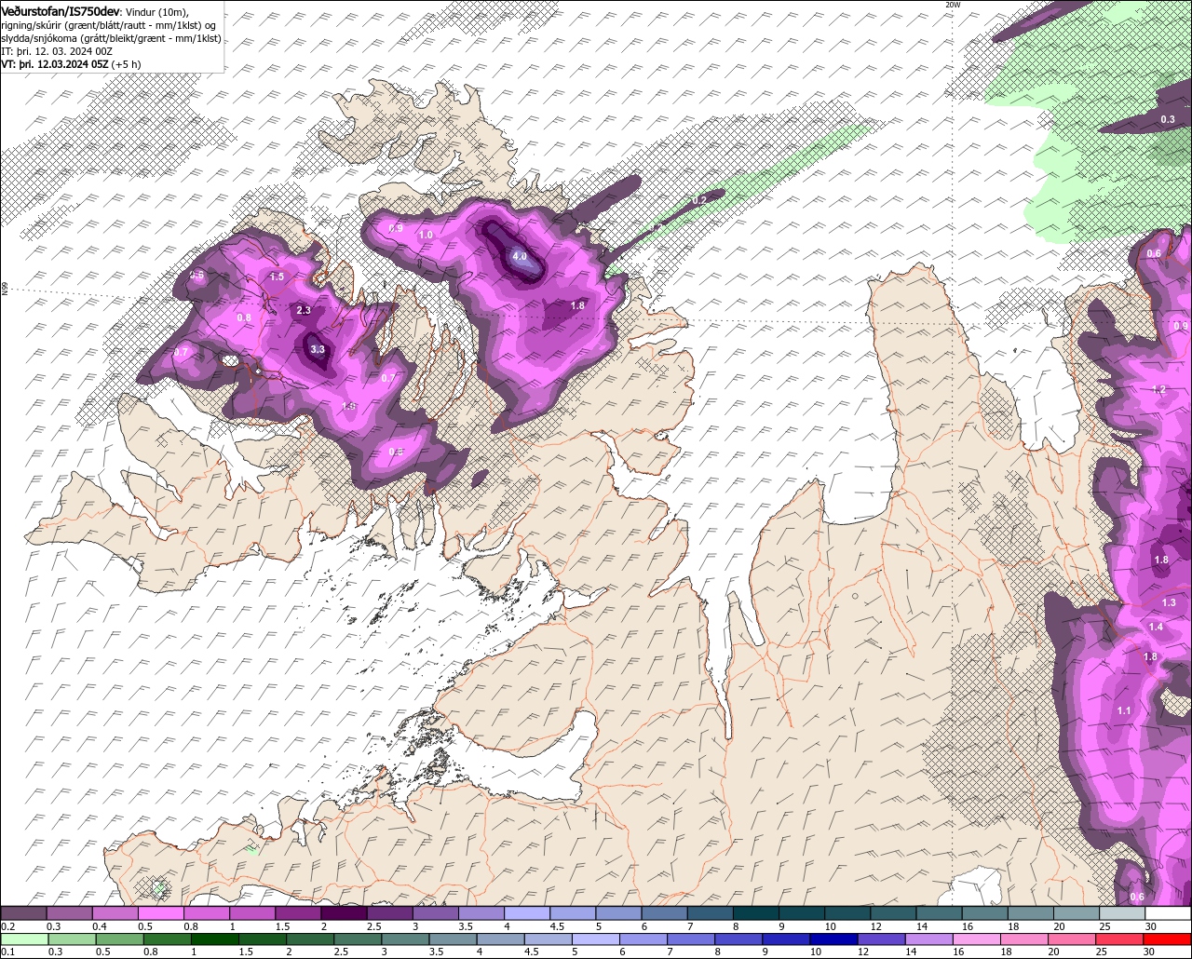Select the 0.2 dark mauve snow scale swatch
The image size is (1192, 959).
click(x=23, y=913)
